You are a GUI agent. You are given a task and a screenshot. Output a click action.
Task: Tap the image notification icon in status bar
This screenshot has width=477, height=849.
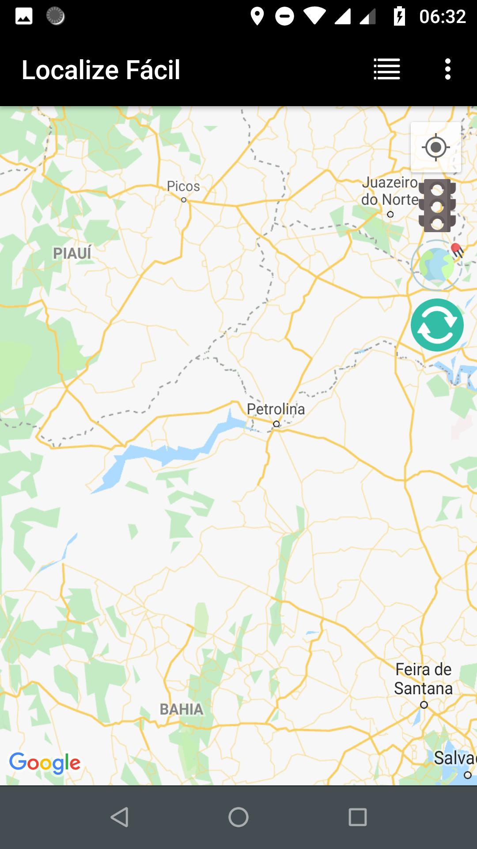coord(24,16)
